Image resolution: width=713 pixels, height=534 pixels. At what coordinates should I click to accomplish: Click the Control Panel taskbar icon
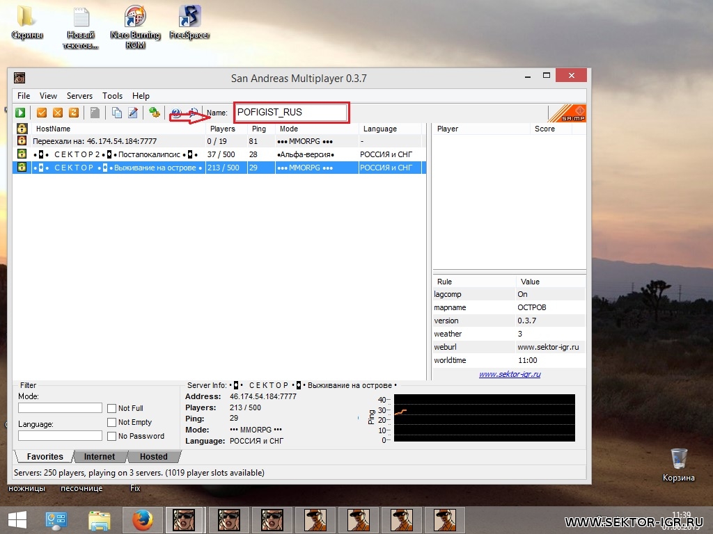pos(56,520)
